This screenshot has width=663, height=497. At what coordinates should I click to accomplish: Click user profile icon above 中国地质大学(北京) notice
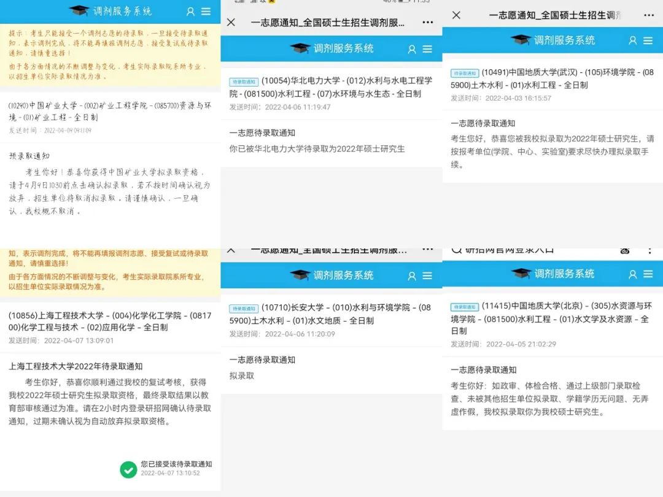[633, 274]
